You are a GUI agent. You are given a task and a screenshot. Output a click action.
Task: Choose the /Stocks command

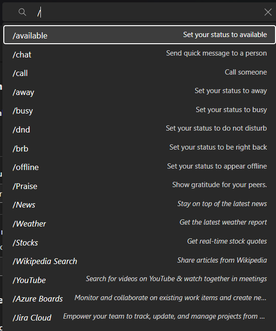[140, 242]
